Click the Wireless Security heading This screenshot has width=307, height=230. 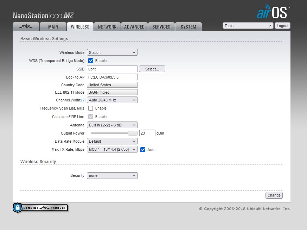38,162
